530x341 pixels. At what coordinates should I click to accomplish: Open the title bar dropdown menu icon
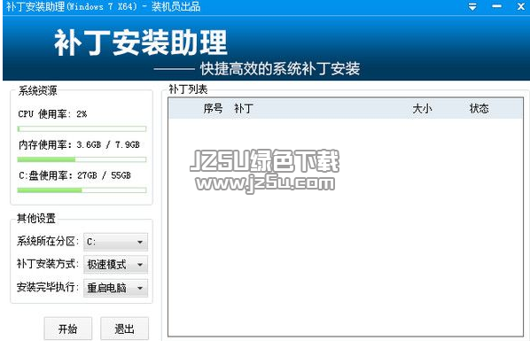pyautogui.click(x=472, y=6)
